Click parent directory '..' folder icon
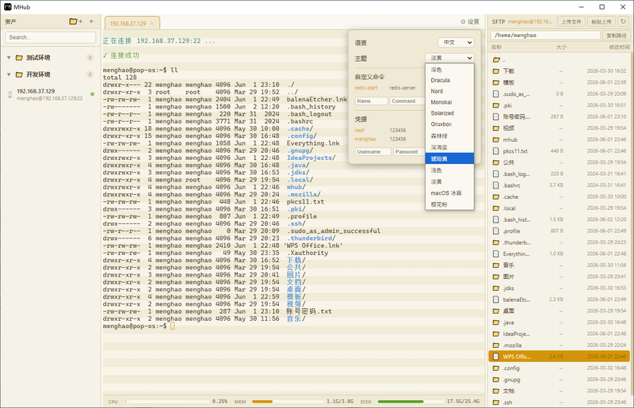Image resolution: width=634 pixels, height=408 pixels. point(497,60)
